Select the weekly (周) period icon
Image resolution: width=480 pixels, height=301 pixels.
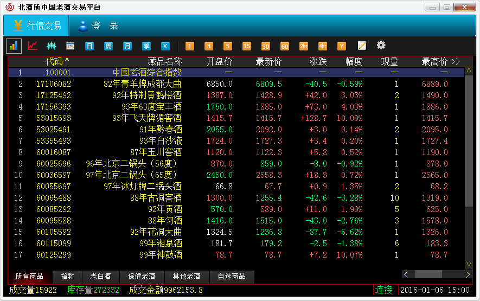pos(108,46)
